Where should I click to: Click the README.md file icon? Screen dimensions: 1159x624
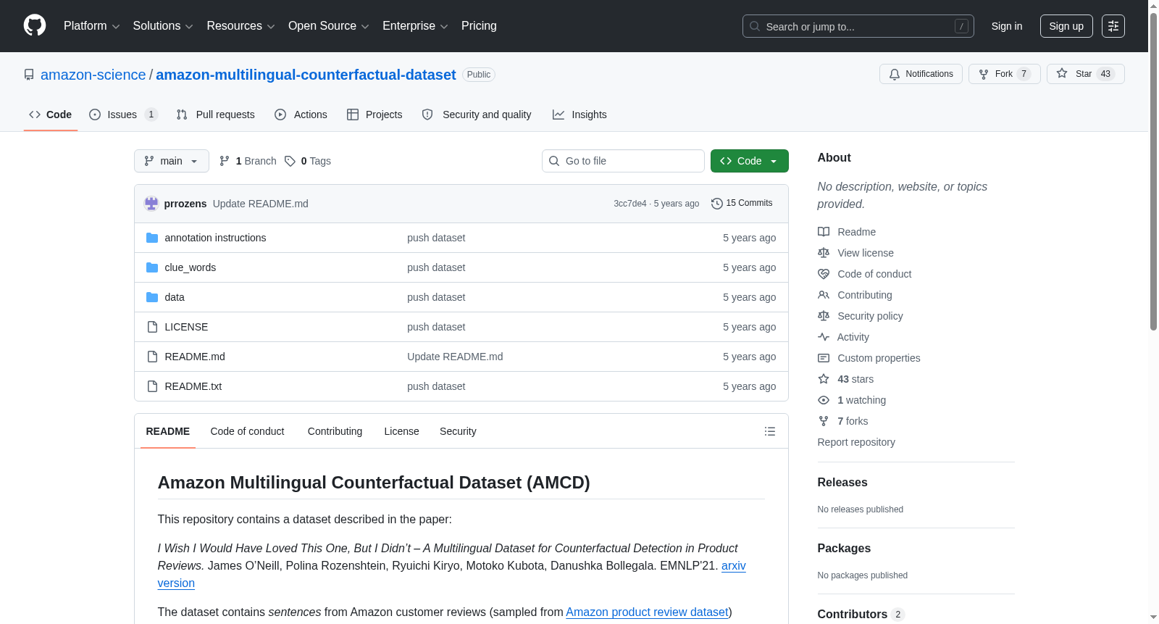tap(152, 357)
